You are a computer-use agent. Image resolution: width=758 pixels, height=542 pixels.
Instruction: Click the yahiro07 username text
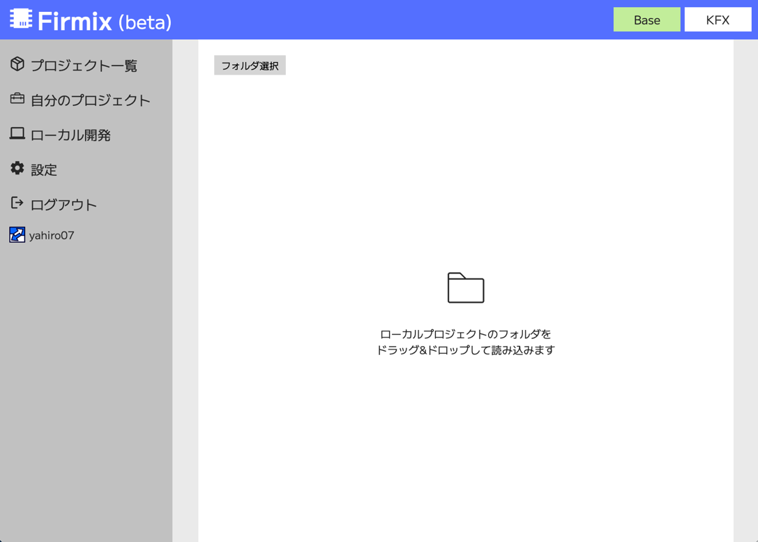52,236
